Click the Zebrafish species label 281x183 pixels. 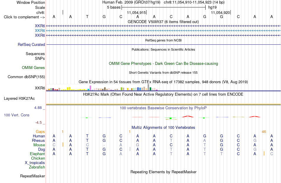point(37,167)
